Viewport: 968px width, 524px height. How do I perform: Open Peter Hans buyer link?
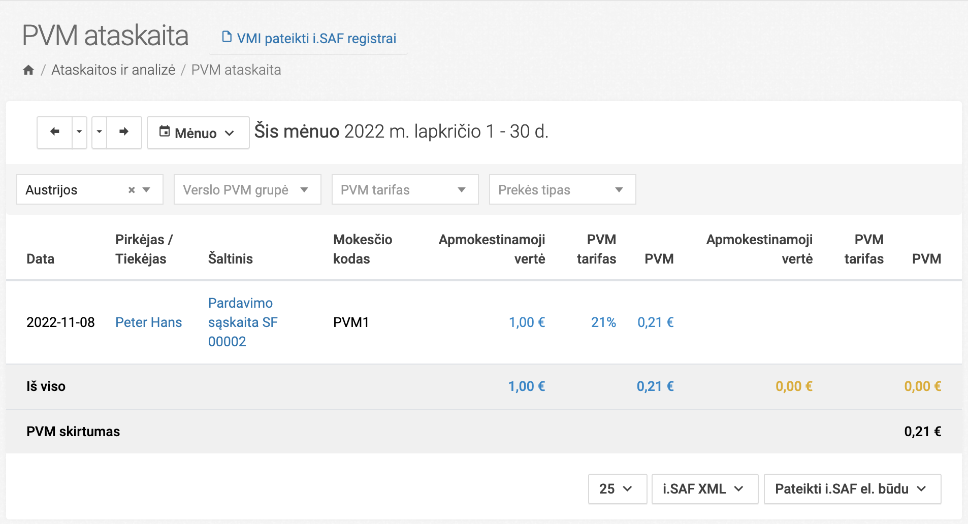(148, 322)
